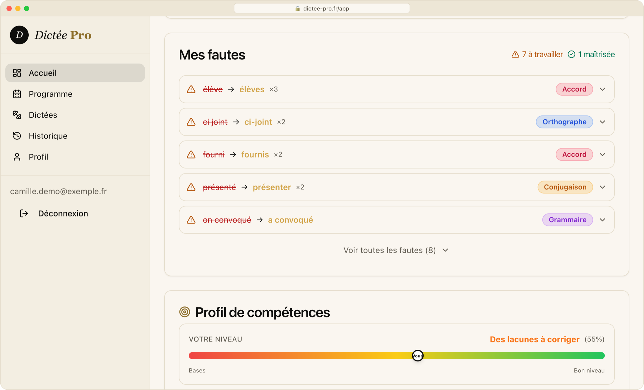Image resolution: width=644 pixels, height=390 pixels.
Task: Click the Orthographe tag
Action: pos(564,122)
